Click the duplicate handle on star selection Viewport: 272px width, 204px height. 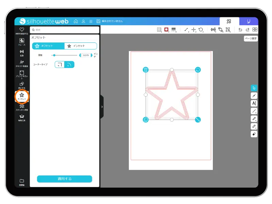click(146, 120)
